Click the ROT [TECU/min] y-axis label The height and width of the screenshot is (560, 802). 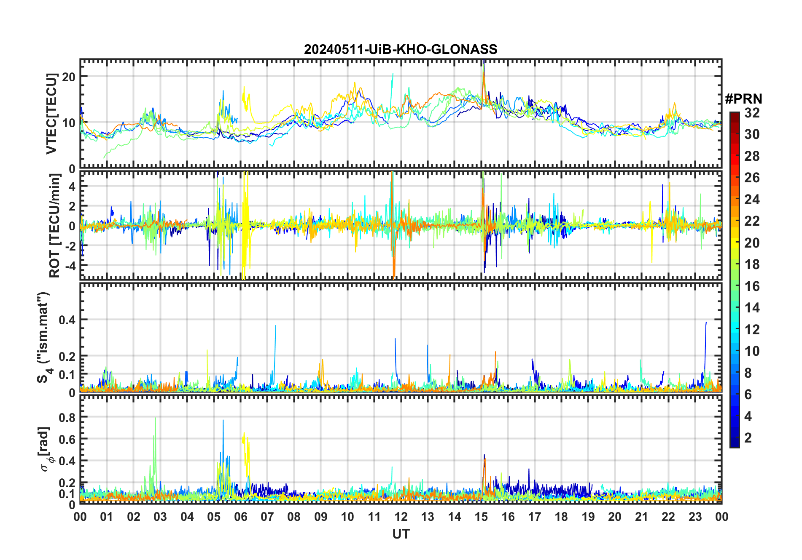pyautogui.click(x=55, y=226)
